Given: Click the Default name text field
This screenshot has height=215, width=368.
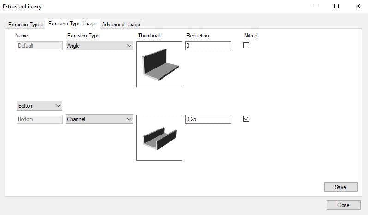Looking at the screenshot, I should point(39,46).
